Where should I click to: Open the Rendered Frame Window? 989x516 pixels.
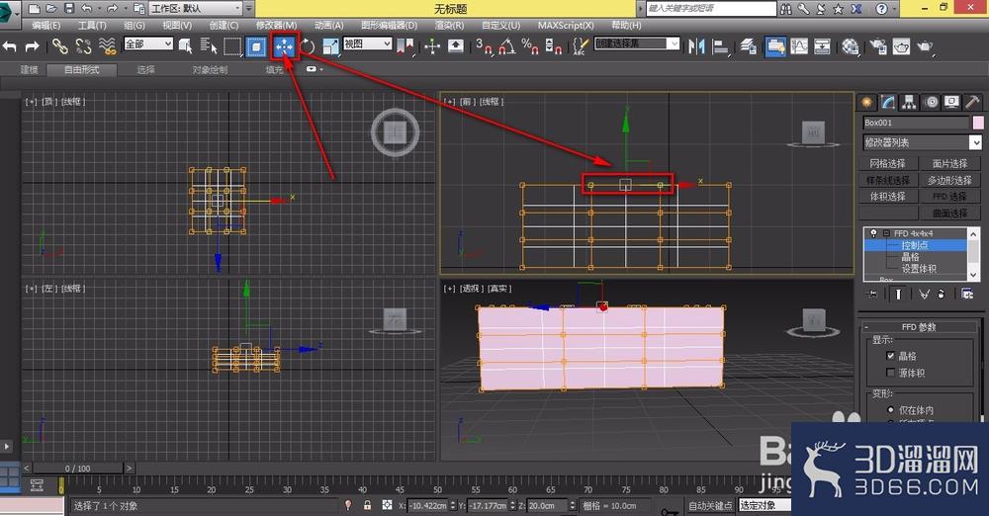click(x=901, y=46)
